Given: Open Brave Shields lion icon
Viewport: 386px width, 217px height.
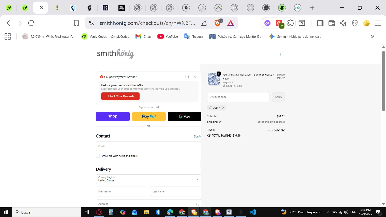Looking at the screenshot, I should [x=218, y=23].
